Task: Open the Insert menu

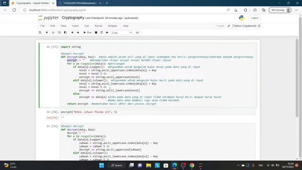Action: (75, 26)
